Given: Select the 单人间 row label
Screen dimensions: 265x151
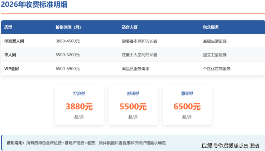Looking at the screenshot, I should pyautogui.click(x=10, y=55).
